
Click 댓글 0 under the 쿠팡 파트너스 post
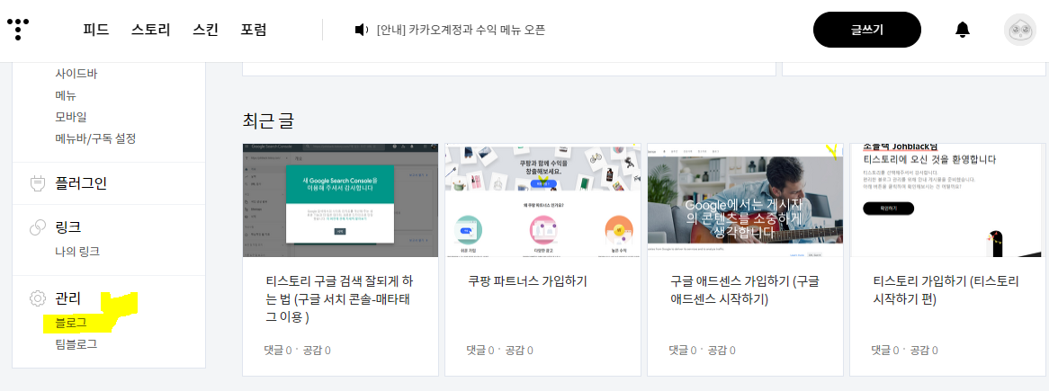click(481, 350)
